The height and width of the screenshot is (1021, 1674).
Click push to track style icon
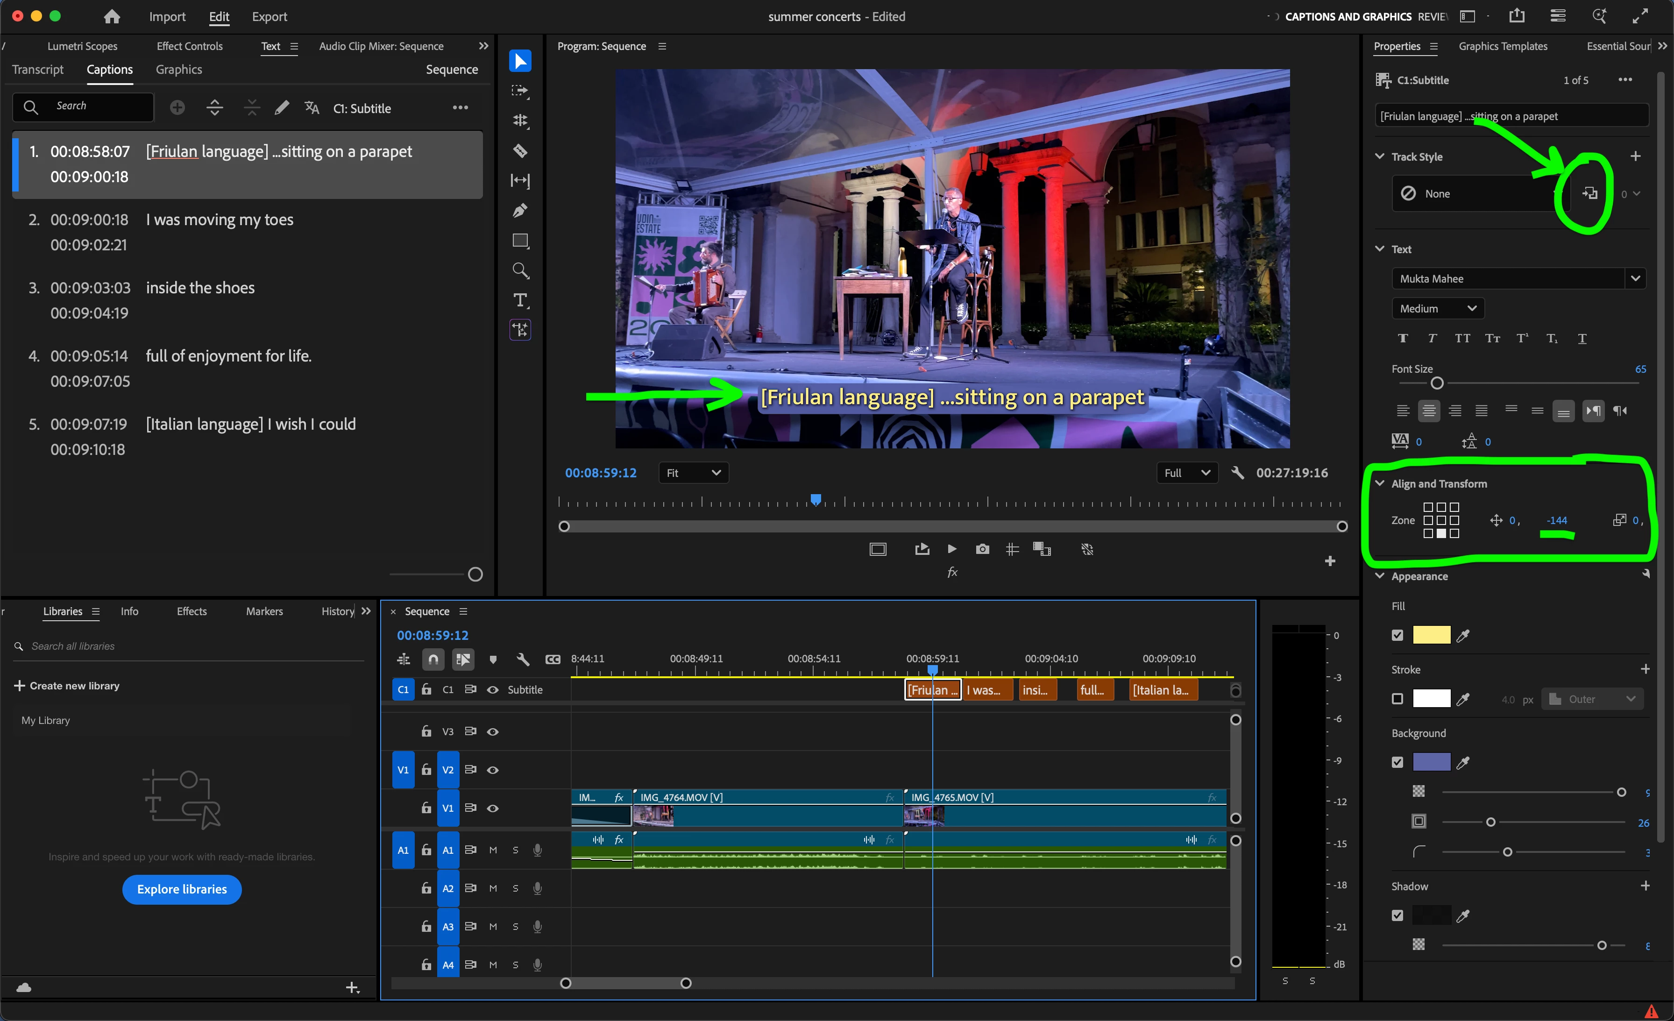1589,194
